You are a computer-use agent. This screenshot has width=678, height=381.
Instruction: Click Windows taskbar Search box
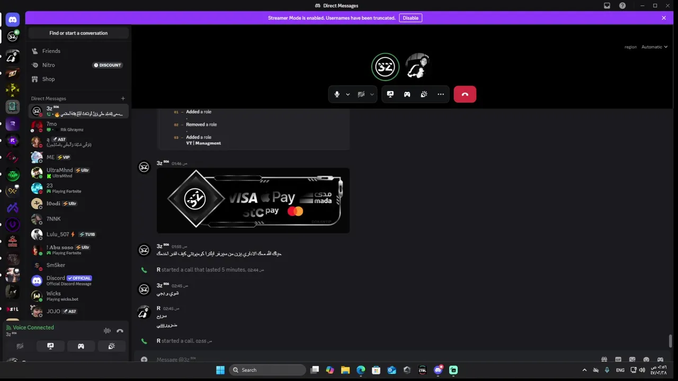point(268,370)
